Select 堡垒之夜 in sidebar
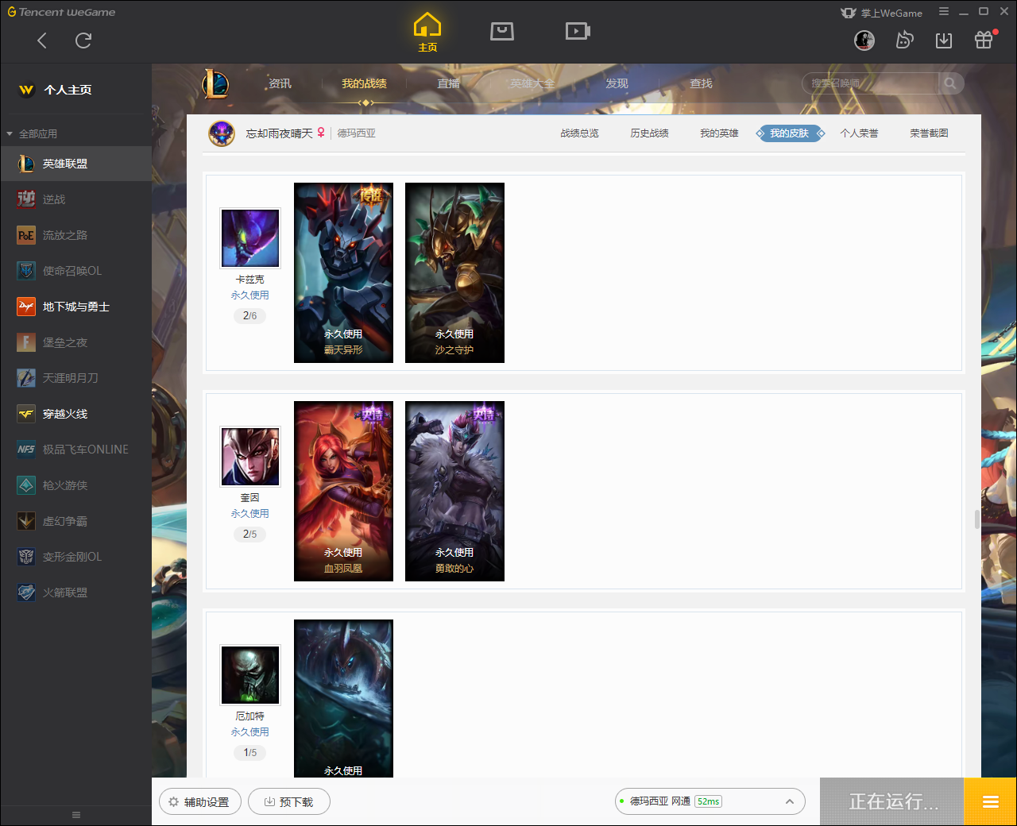Screen dimensions: 1017x826 click(76, 342)
